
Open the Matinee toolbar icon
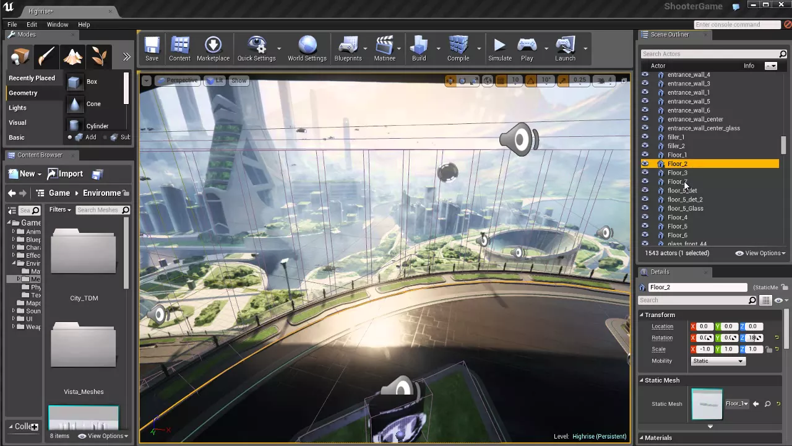pos(384,48)
